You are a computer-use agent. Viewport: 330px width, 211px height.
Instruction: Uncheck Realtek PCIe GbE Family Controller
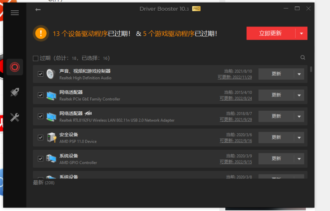(x=40, y=95)
